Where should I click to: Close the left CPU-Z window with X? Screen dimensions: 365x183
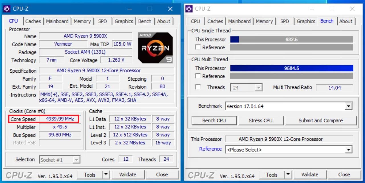tap(170, 9)
